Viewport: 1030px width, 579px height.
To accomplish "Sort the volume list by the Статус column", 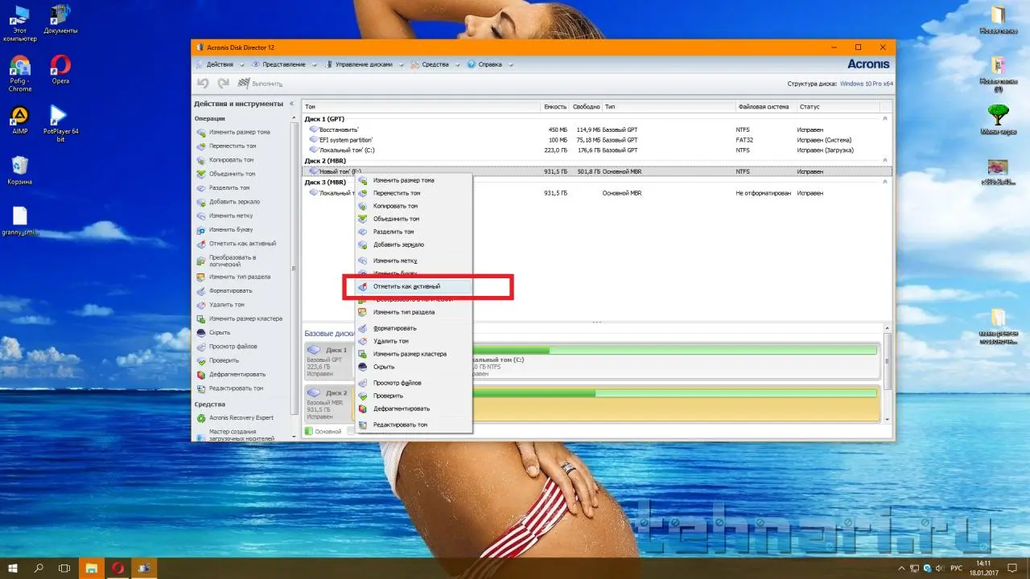I will pos(837,107).
